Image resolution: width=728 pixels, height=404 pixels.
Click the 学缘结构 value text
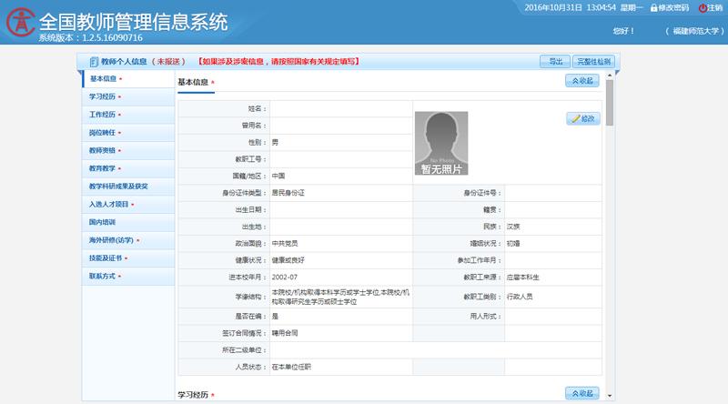point(340,298)
